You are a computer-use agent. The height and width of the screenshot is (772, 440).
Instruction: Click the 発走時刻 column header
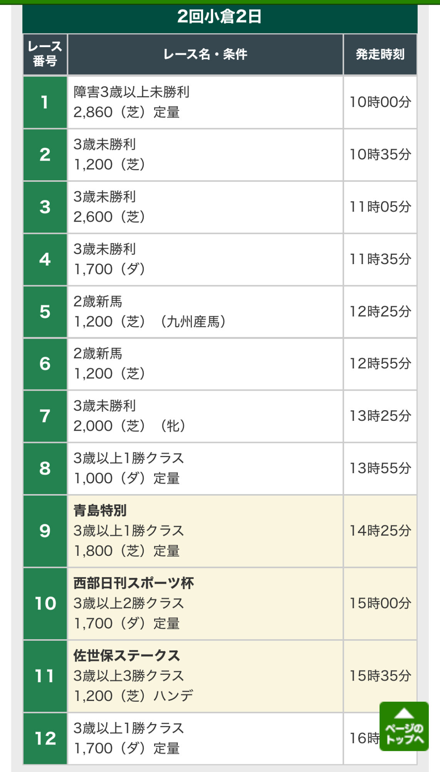[x=380, y=54]
